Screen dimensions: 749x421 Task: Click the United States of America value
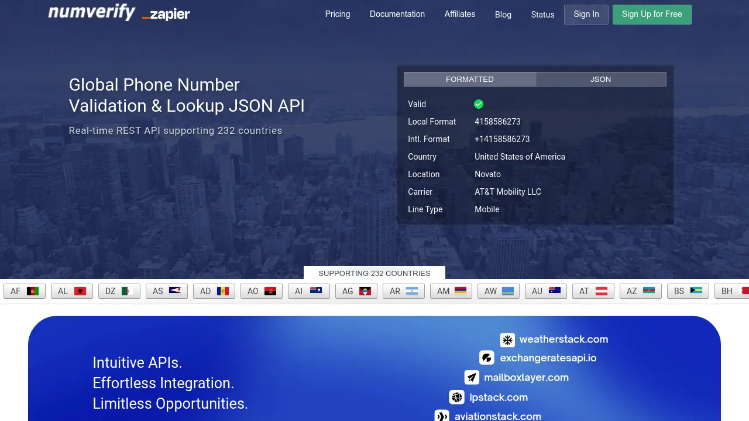tap(520, 157)
